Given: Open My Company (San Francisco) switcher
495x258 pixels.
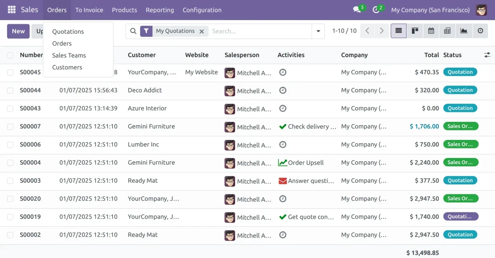Looking at the screenshot, I should (430, 10).
